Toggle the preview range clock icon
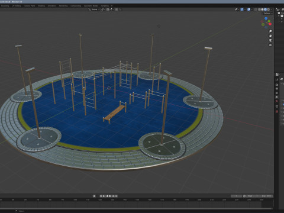Screen dimensions: 284x213 pos(244,196)
